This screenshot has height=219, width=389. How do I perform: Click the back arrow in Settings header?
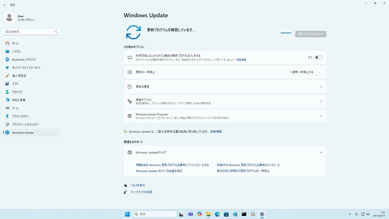pyautogui.click(x=5, y=5)
